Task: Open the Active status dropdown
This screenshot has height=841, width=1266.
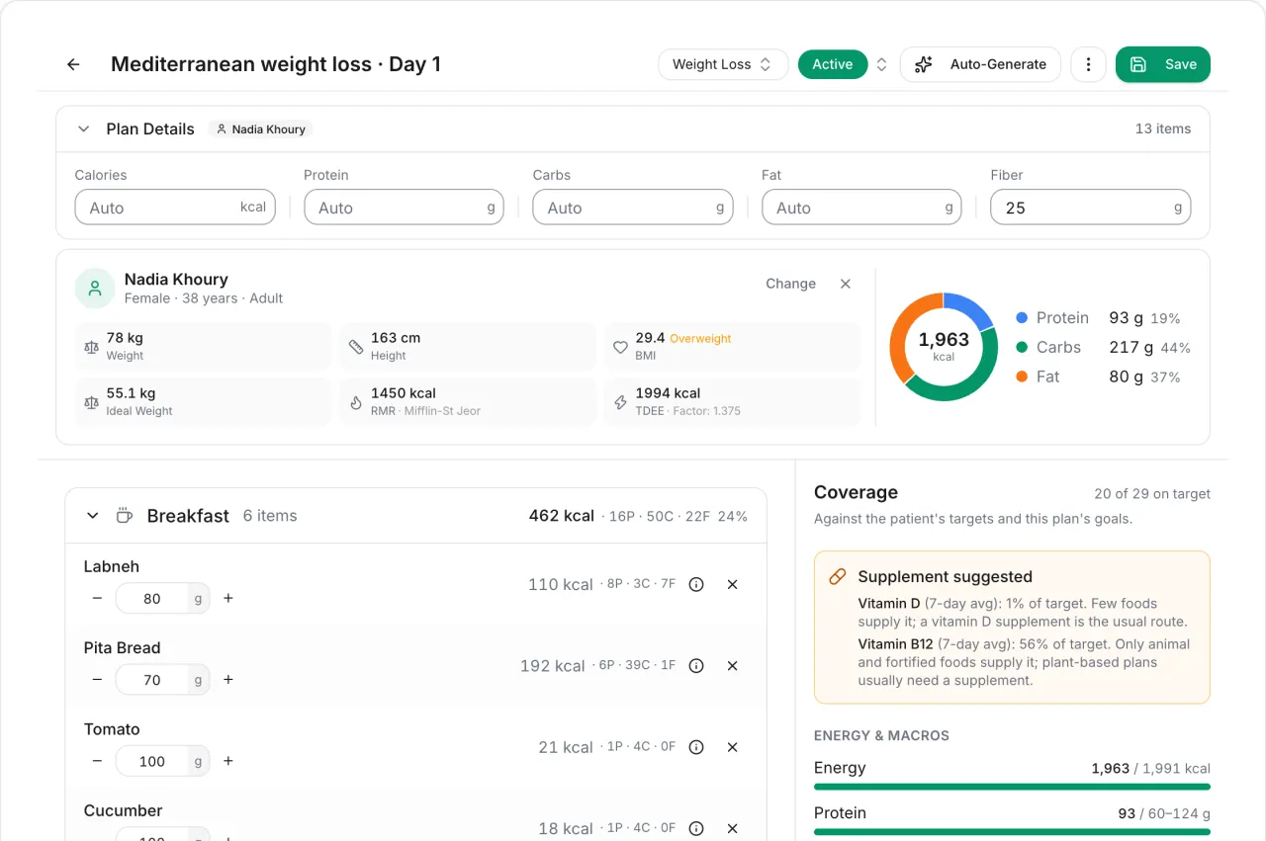Action: coord(845,64)
